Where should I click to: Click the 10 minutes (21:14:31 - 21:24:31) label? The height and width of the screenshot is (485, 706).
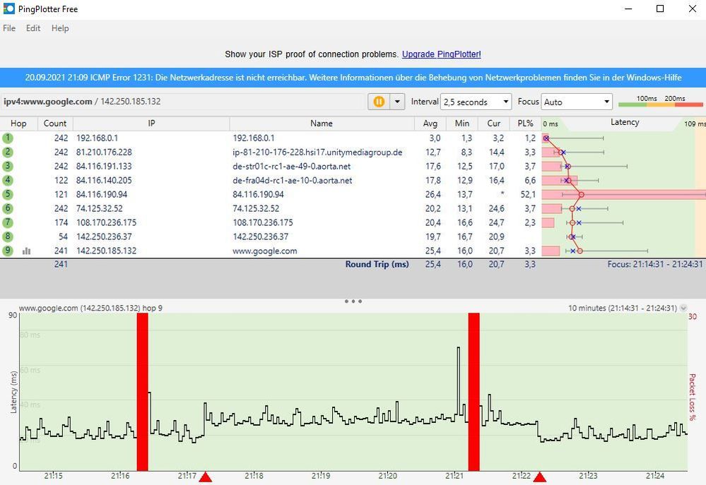tap(622, 309)
